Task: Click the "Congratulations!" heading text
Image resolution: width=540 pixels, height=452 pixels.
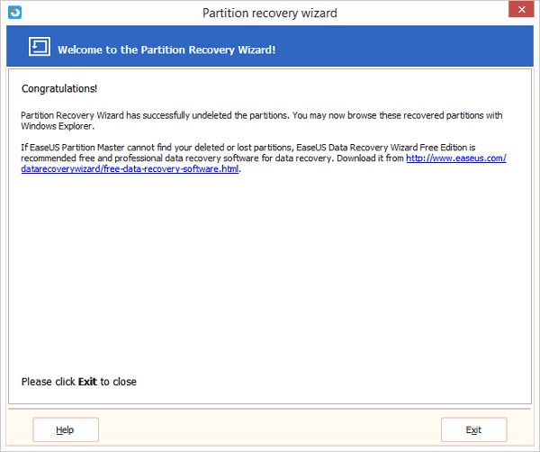Action: pos(59,88)
